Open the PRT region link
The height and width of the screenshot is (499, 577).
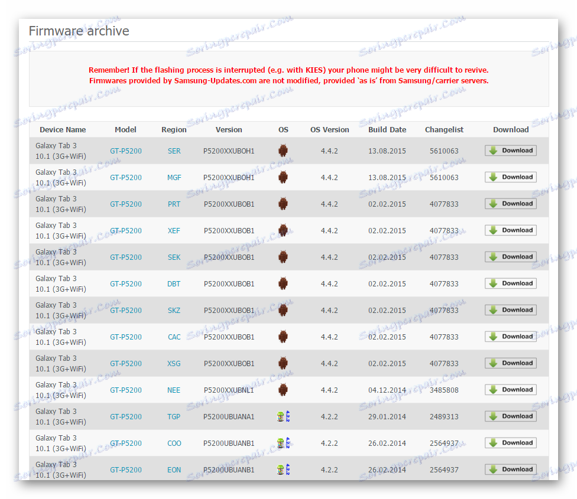174,204
